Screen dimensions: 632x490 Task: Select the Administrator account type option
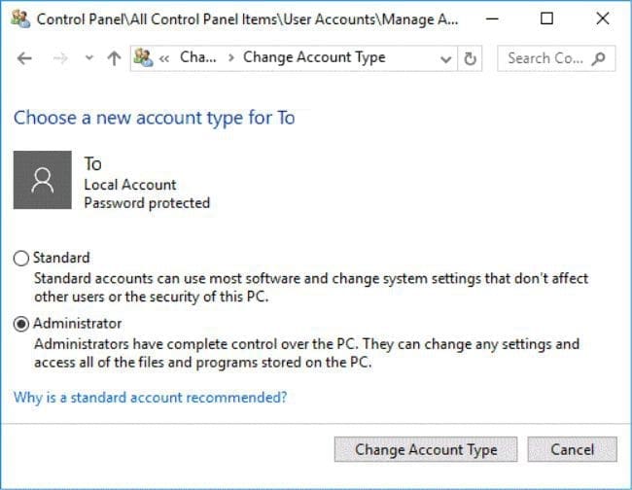coord(21,324)
